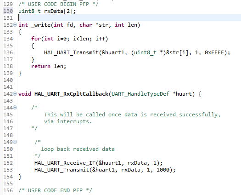Collapse HAL_UART_RxCpltCallback fold at line 142
Viewport: 241px width, 195px height.
pyautogui.click(x=15, y=94)
